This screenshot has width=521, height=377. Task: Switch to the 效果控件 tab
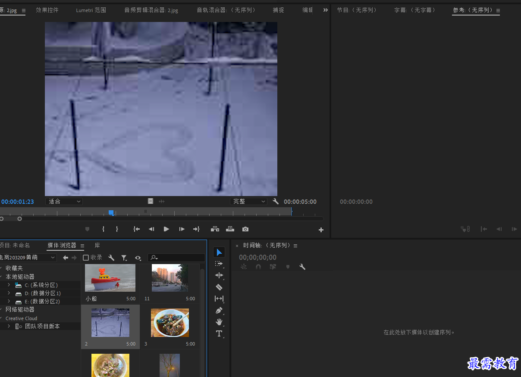click(x=47, y=10)
